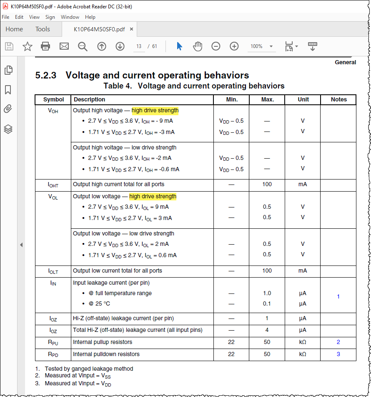Open the View menu
Image resolution: width=371 pixels, height=397 pixels.
point(34,17)
